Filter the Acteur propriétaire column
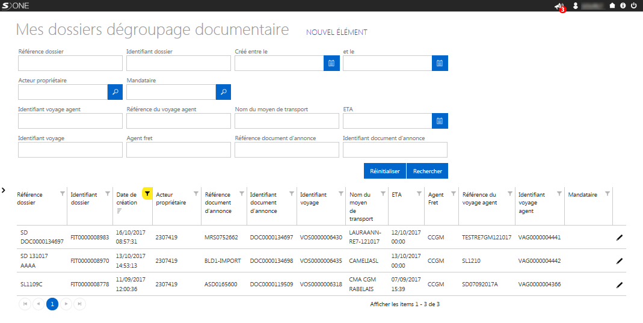 [x=196, y=194]
